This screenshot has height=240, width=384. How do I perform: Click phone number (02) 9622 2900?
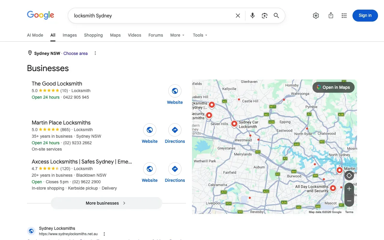86,182
